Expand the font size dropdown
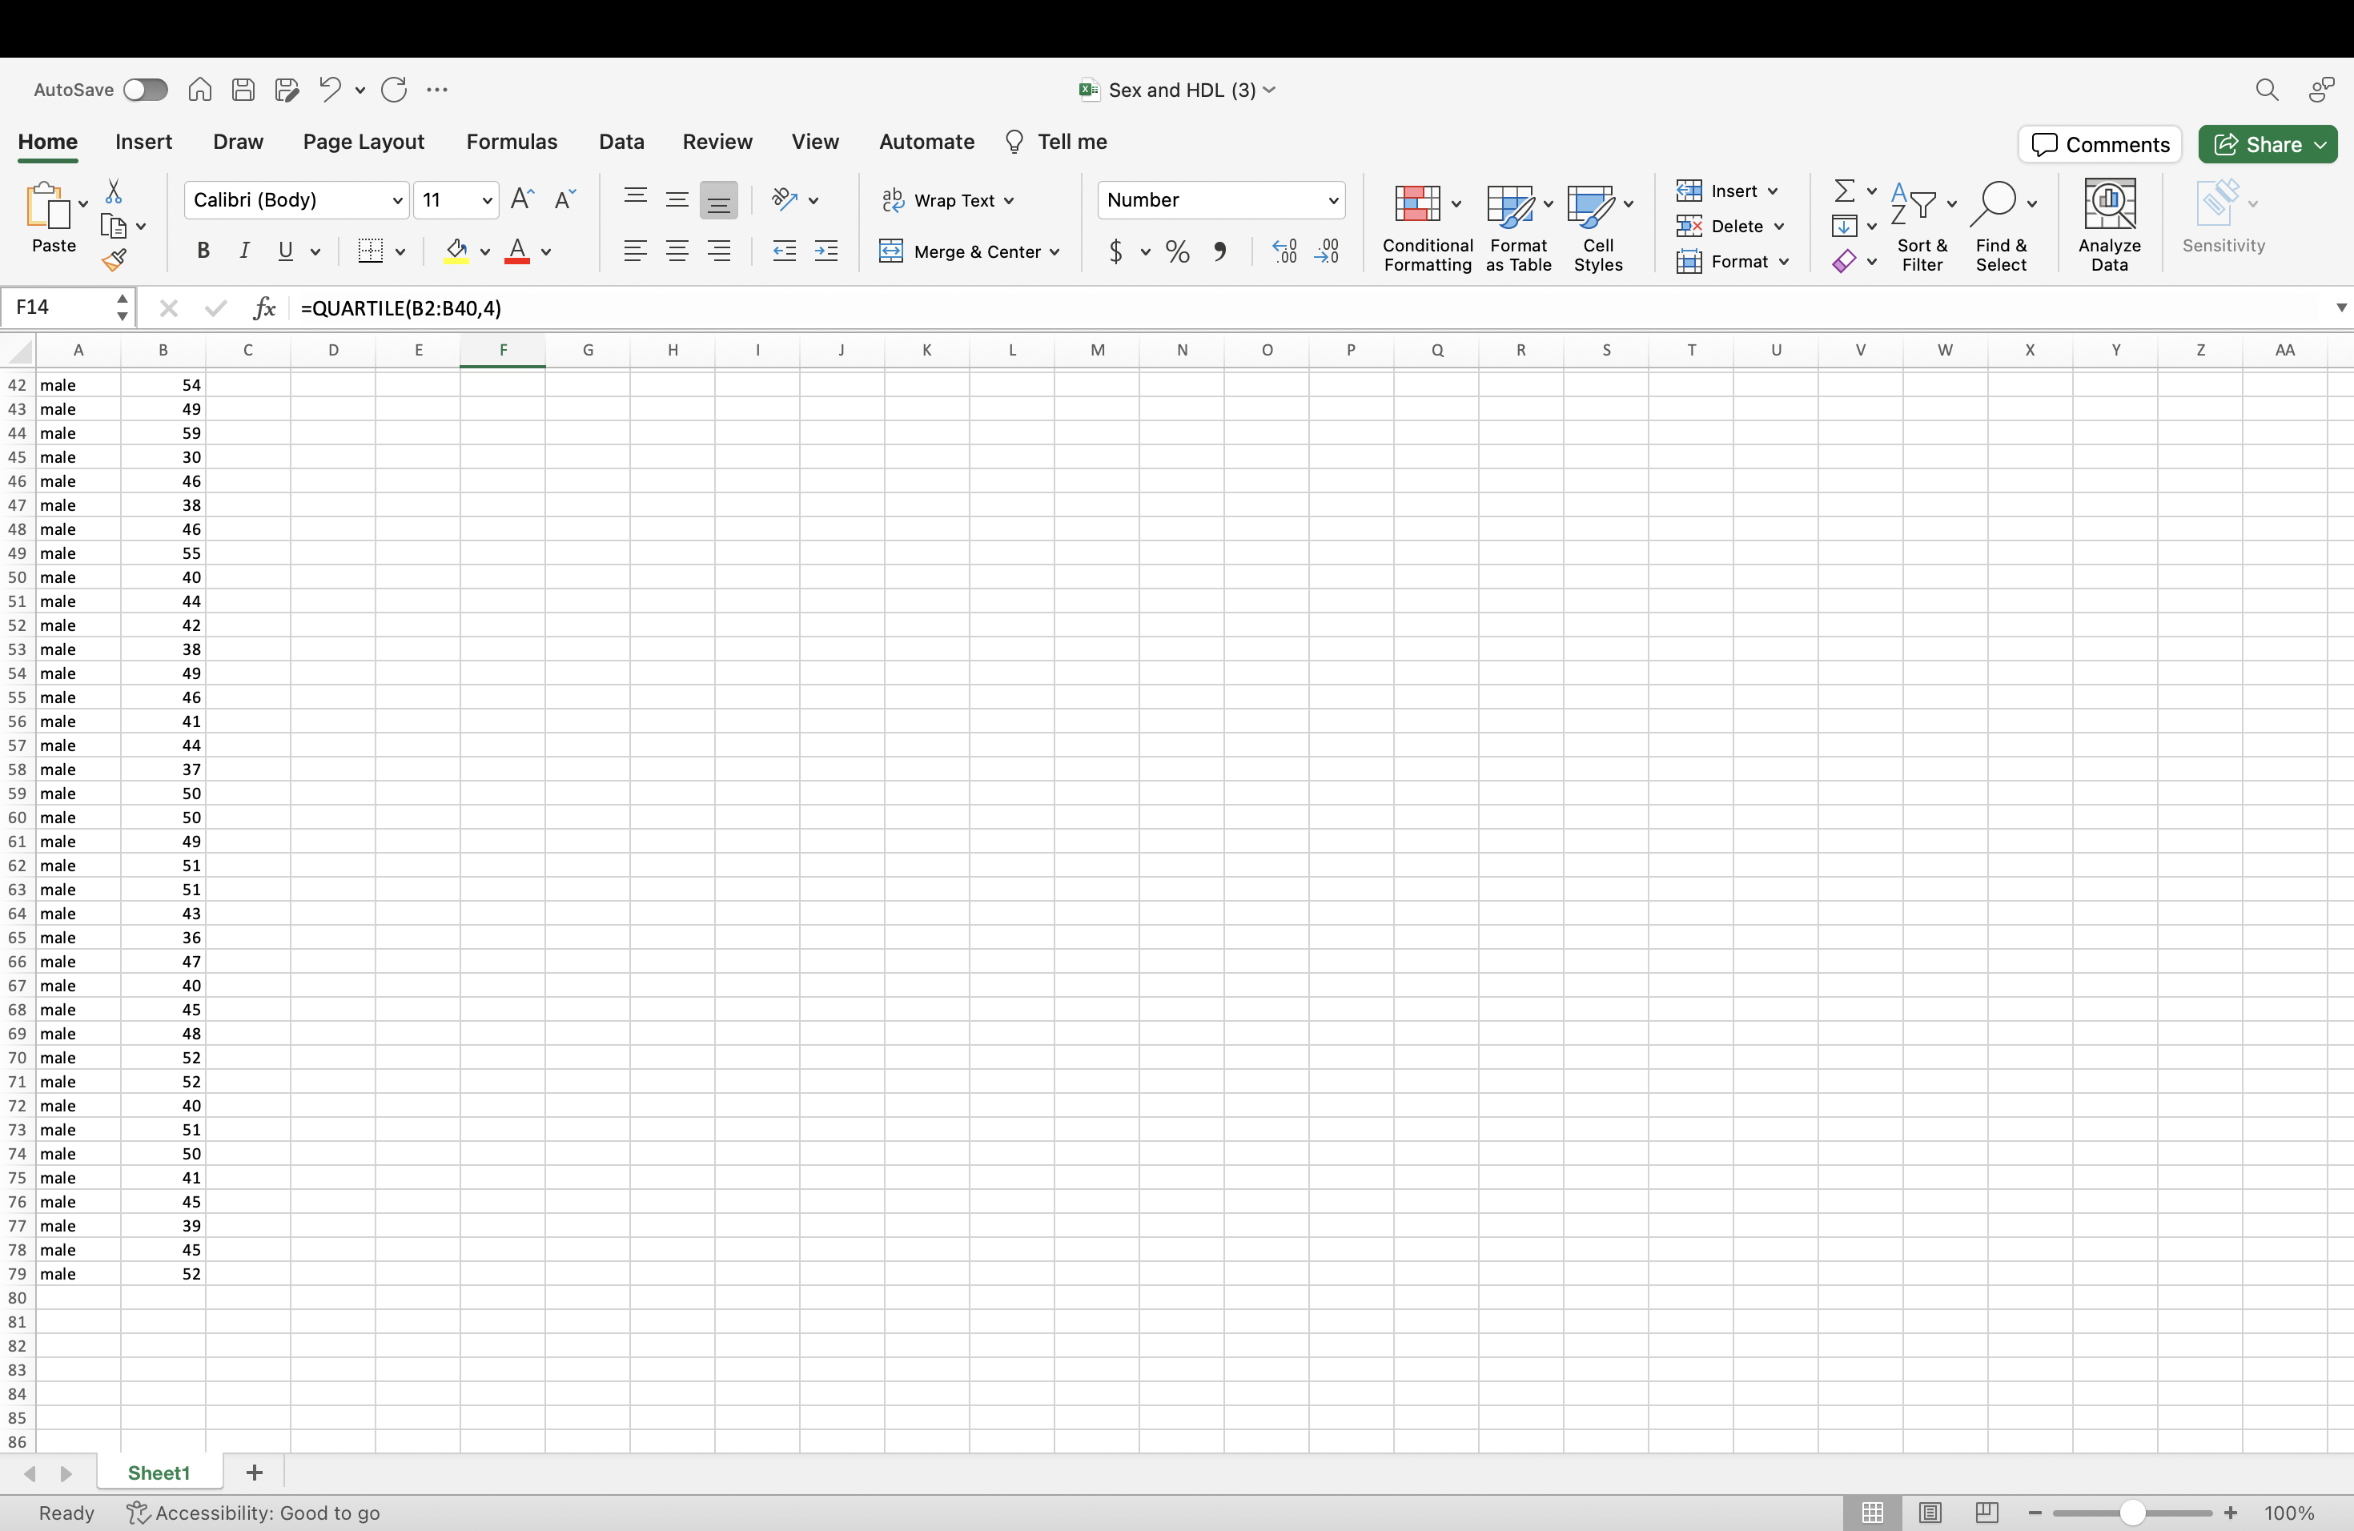Viewport: 2354px width, 1531px height. pyautogui.click(x=487, y=201)
